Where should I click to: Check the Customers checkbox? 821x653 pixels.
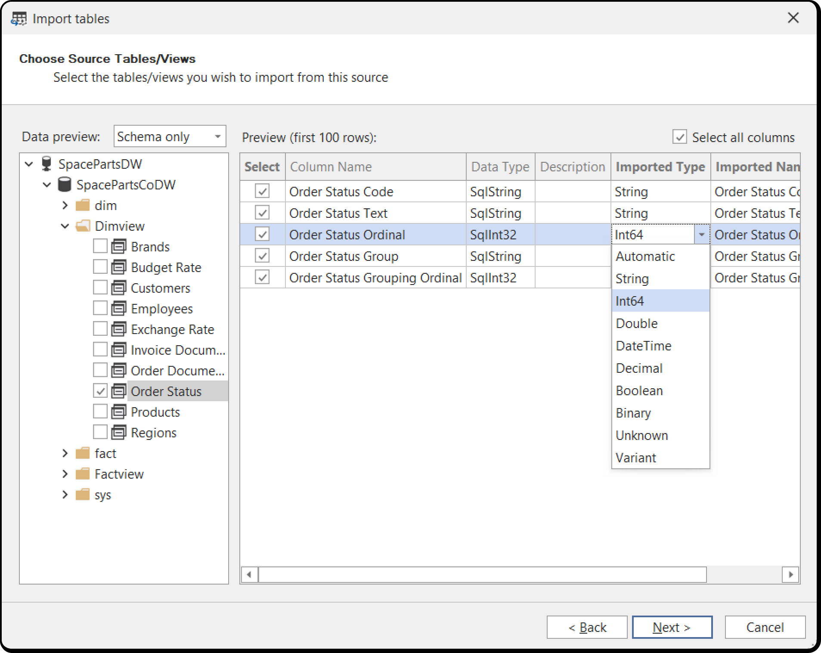pyautogui.click(x=100, y=288)
